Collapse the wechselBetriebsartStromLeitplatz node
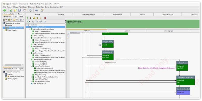 pos(30,29)
